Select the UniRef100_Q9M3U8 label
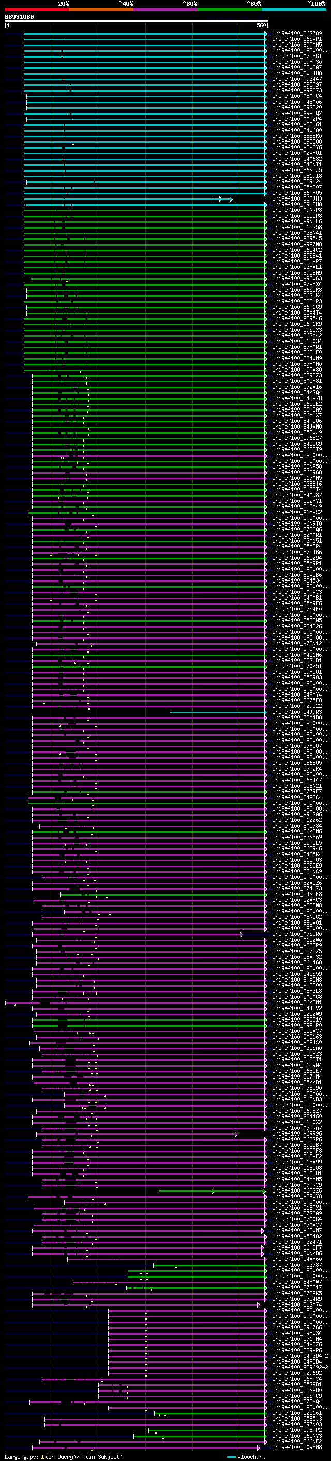Screen dimensions: 331x1461 297,204
